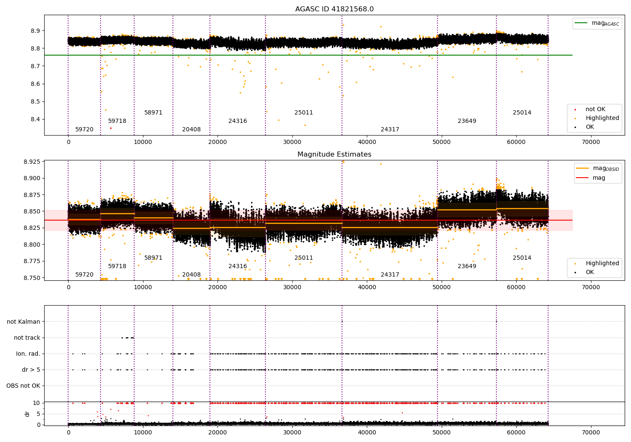This screenshot has width=631, height=442.
Task: Click obsid label 59718 in Magnitude Estimates plot
Action: tap(117, 266)
